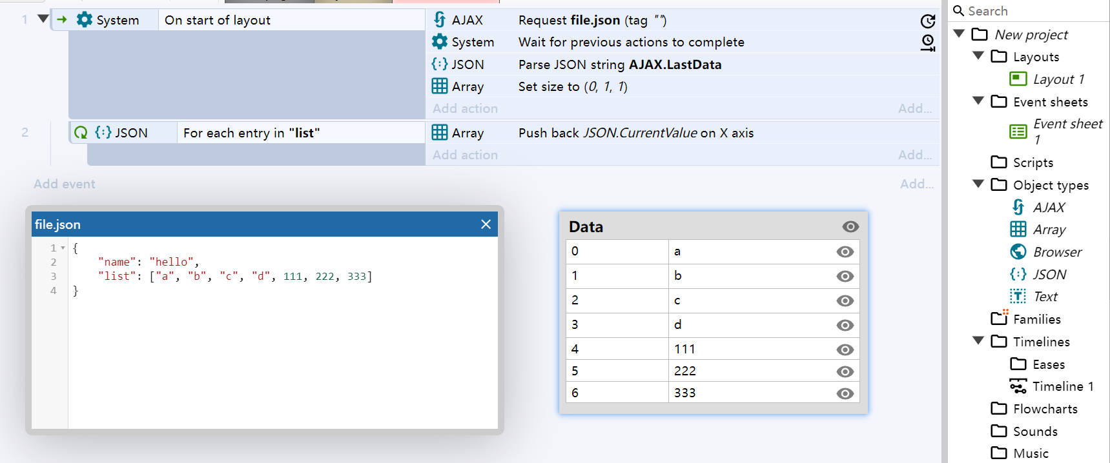Collapse the Timelines folder
Viewport: 1110px width, 463px height.
point(978,340)
